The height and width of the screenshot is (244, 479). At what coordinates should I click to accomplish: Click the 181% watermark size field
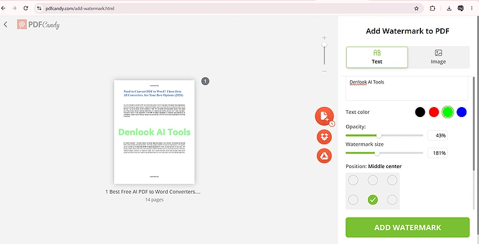tap(437, 153)
